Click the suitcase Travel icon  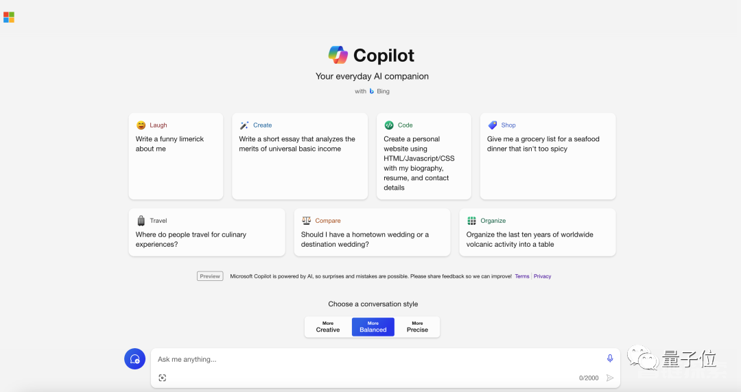(141, 221)
